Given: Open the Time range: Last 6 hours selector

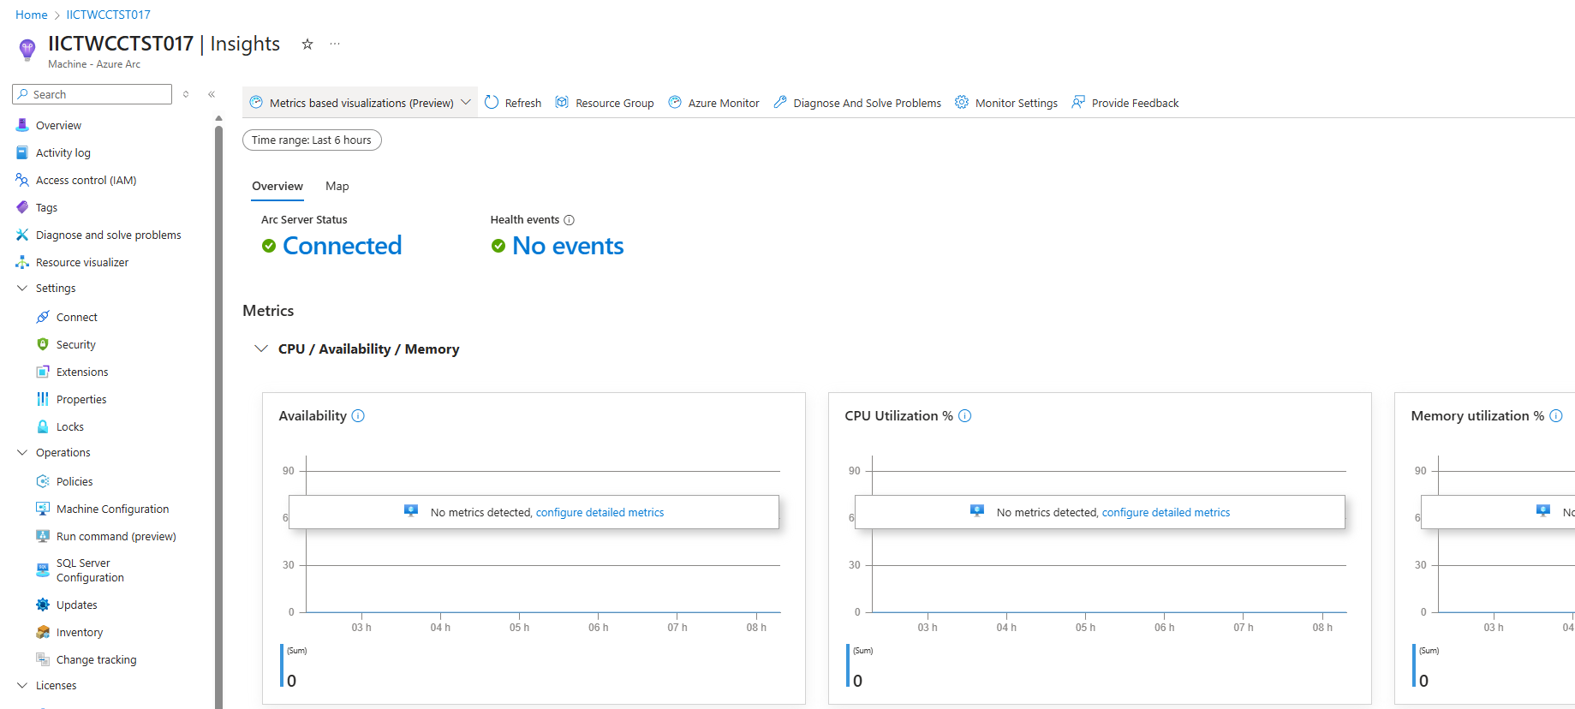Looking at the screenshot, I should tap(312, 140).
